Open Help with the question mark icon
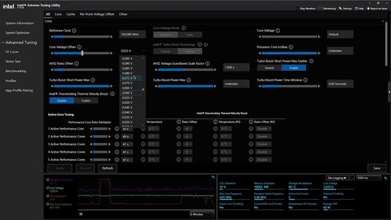The image size is (391, 220). [356, 8]
